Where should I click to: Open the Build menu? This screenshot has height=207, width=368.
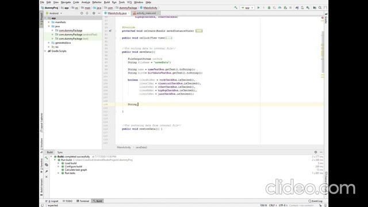(x=107, y=2)
